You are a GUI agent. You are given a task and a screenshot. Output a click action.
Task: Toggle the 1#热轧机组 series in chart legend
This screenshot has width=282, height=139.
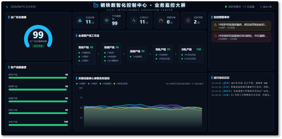(x=121, y=84)
